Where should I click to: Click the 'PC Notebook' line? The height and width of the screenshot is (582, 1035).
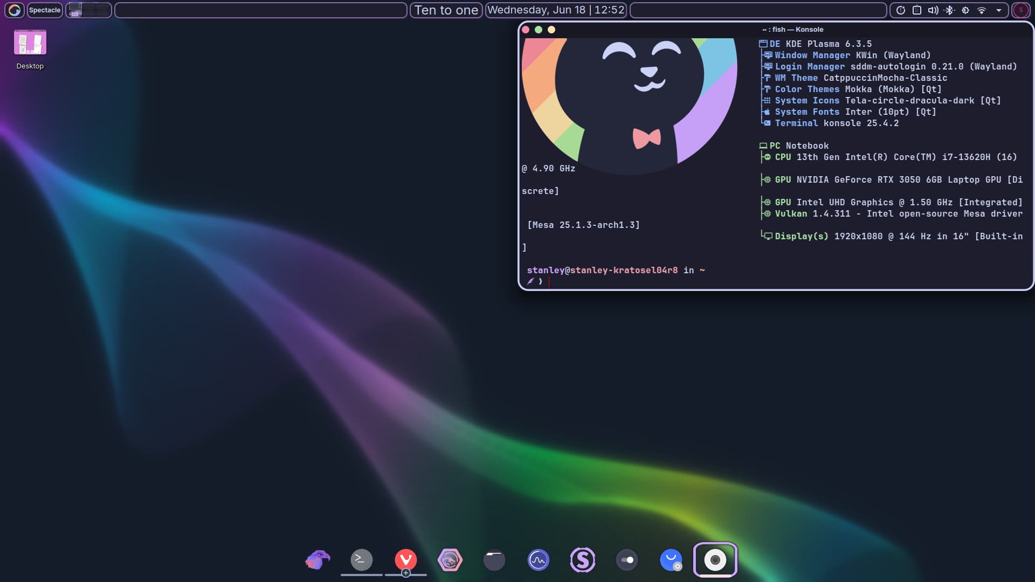click(x=794, y=145)
